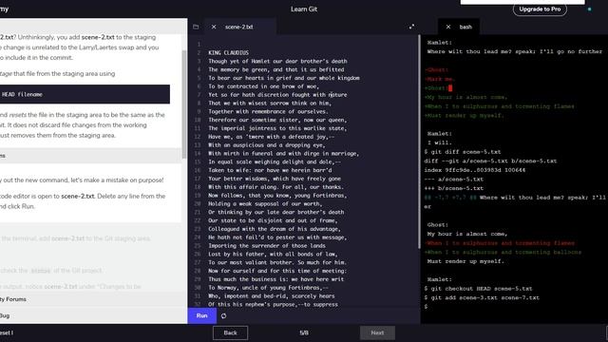The image size is (608, 342).
Task: Click the code editor vertical scrollbar
Action: pyautogui.click(x=419, y=142)
